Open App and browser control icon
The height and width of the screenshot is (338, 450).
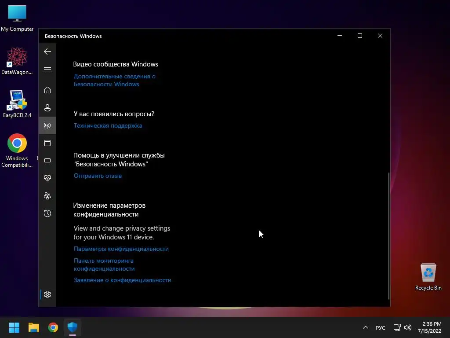pos(47,143)
